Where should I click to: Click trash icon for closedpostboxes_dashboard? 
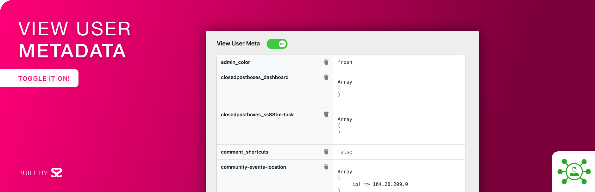326,77
